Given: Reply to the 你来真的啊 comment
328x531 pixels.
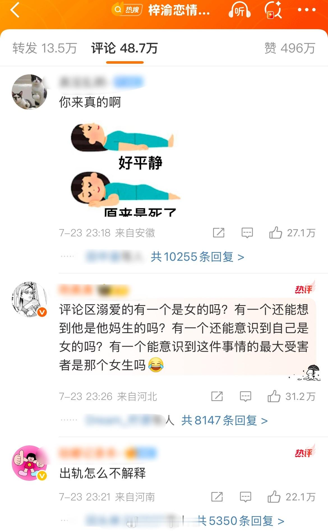Looking at the screenshot, I should 247,233.
